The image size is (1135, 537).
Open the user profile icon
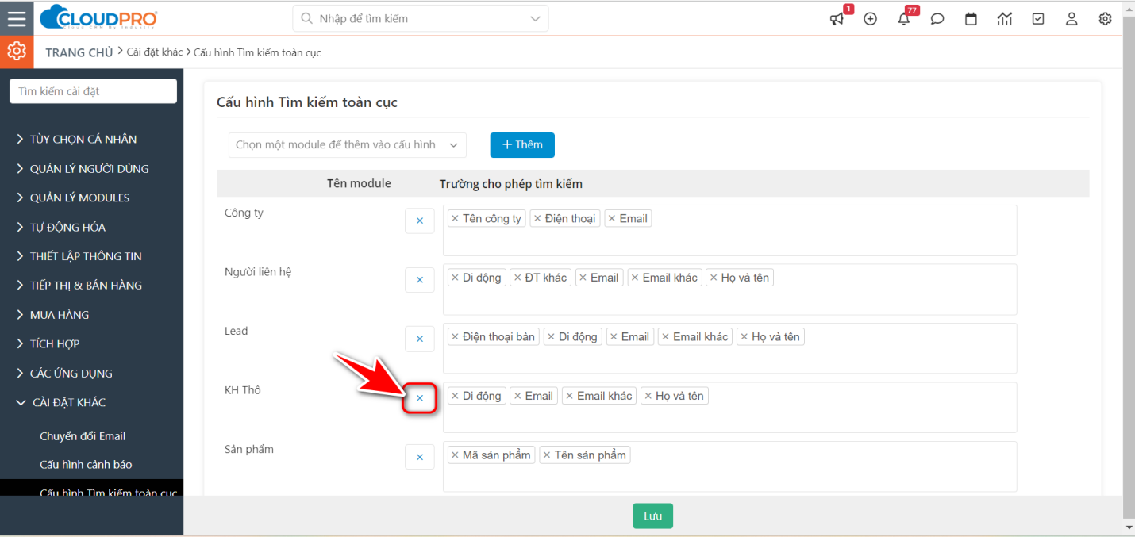coord(1072,19)
